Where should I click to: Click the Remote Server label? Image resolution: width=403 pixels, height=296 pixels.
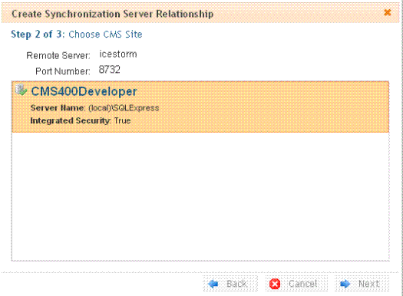click(58, 55)
